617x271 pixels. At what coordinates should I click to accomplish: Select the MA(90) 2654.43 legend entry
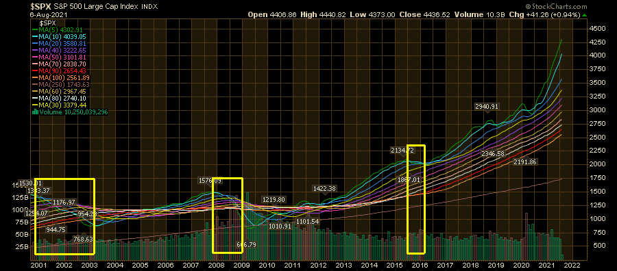(60, 70)
